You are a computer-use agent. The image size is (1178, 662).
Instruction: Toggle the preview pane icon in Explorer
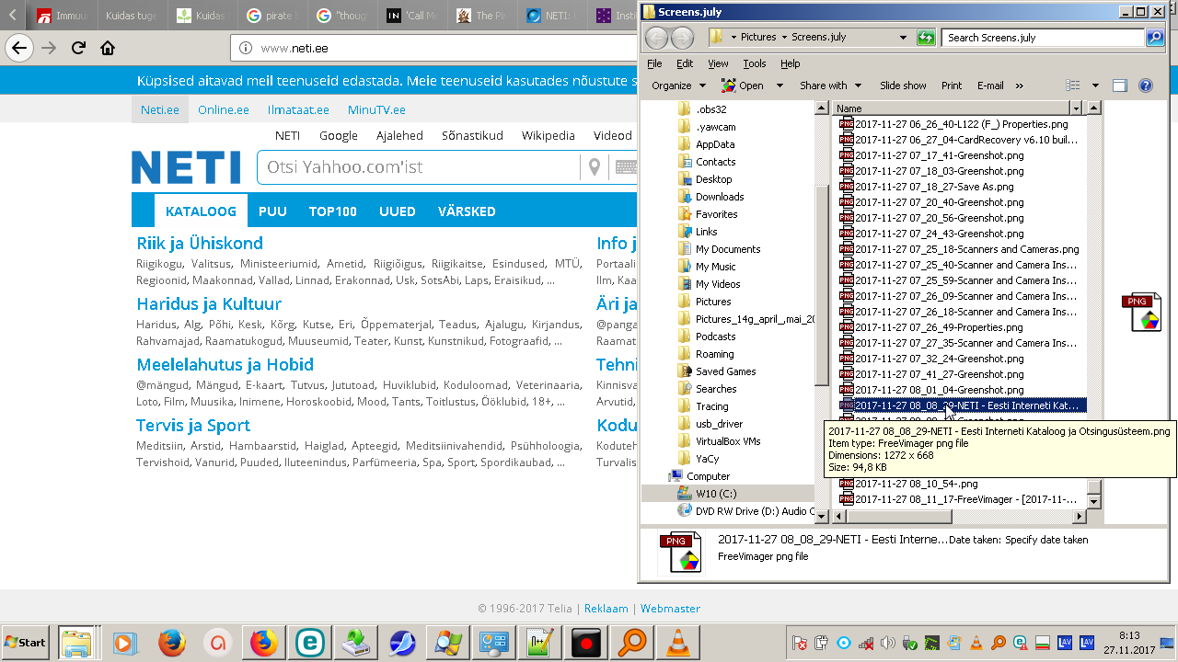click(1119, 86)
